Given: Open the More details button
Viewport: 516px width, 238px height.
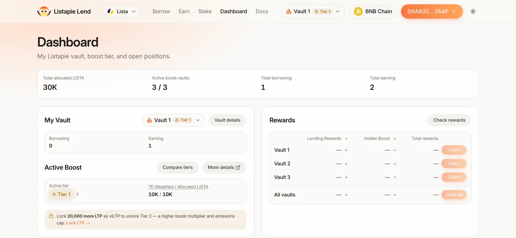Looking at the screenshot, I should tap(224, 167).
